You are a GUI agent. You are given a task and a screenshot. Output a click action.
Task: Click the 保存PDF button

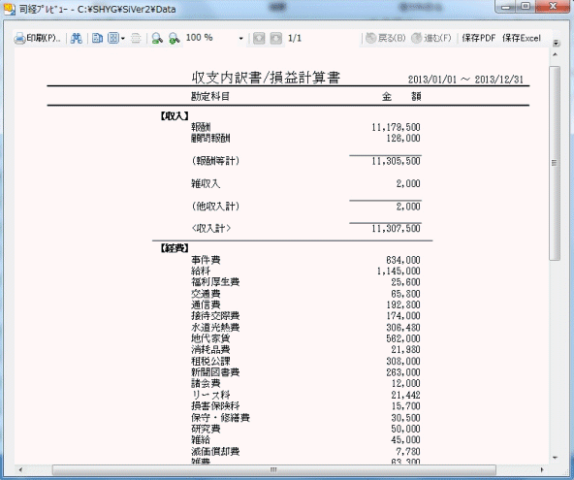coord(478,38)
